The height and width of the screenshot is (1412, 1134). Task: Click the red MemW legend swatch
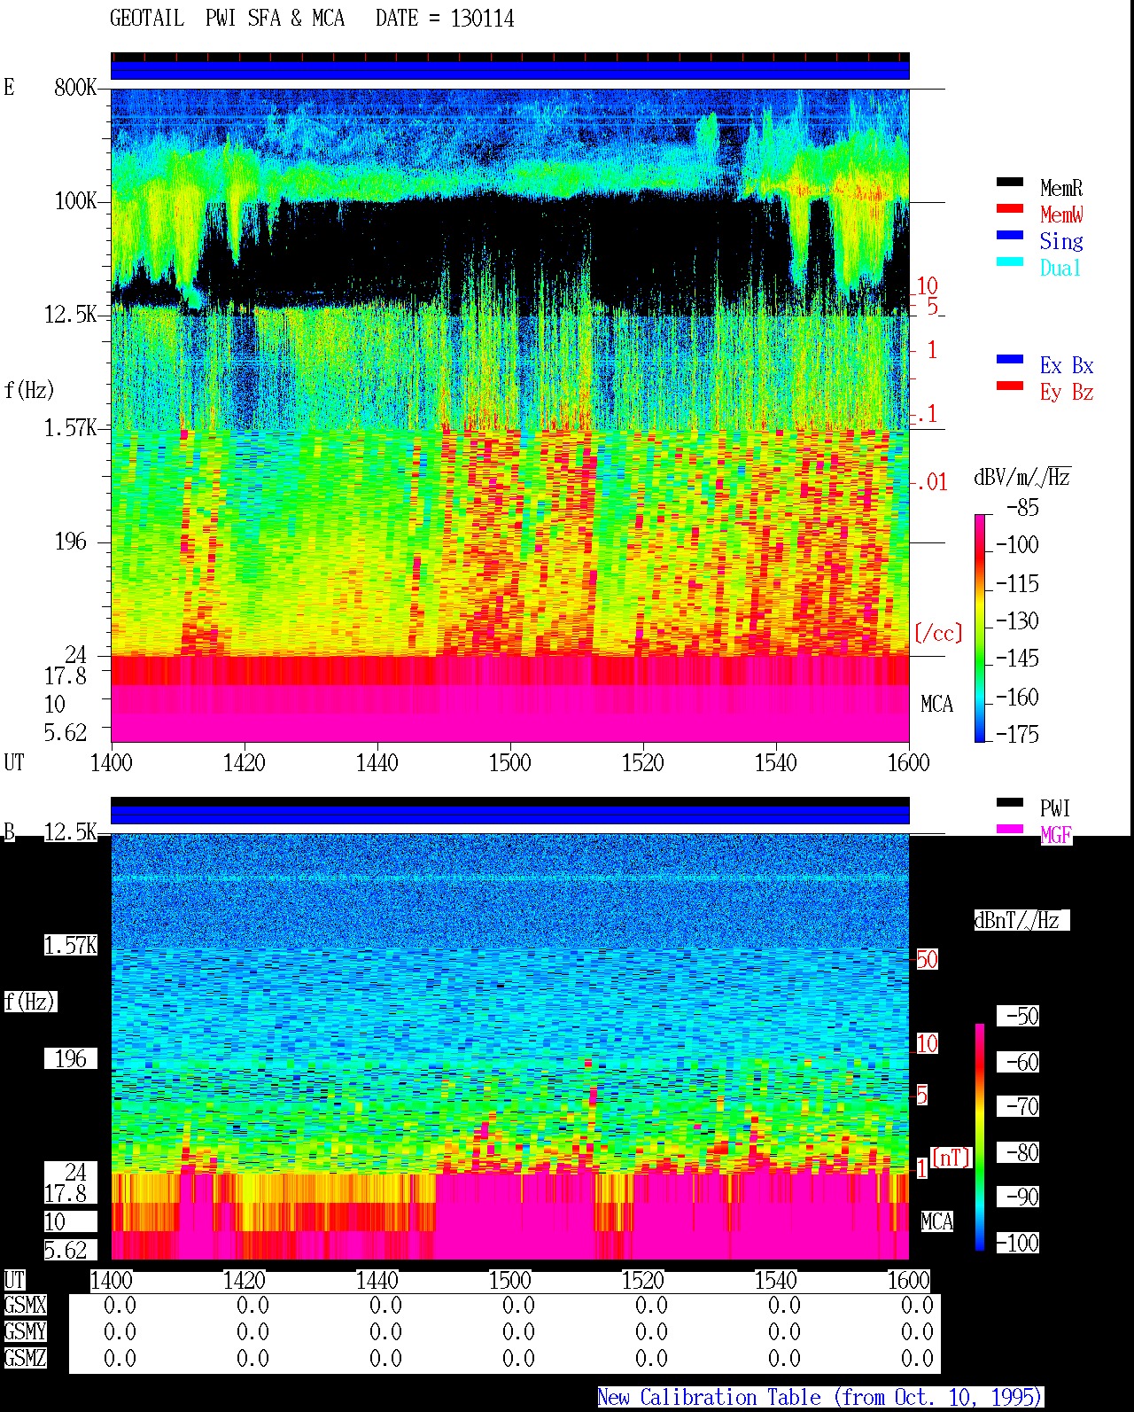click(1010, 208)
